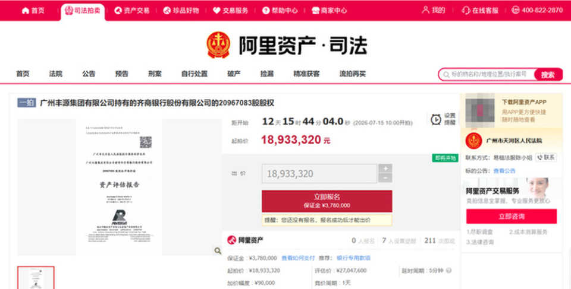Click the 阿里资产交易服务 banner

pyautogui.click(x=512, y=192)
